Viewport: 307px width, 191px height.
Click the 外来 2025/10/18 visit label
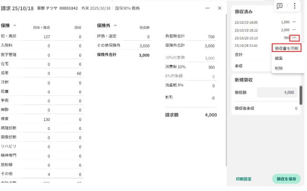pos(96,8)
